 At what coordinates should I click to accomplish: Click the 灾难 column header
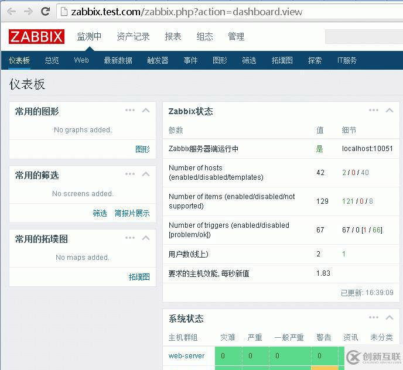tap(228, 337)
